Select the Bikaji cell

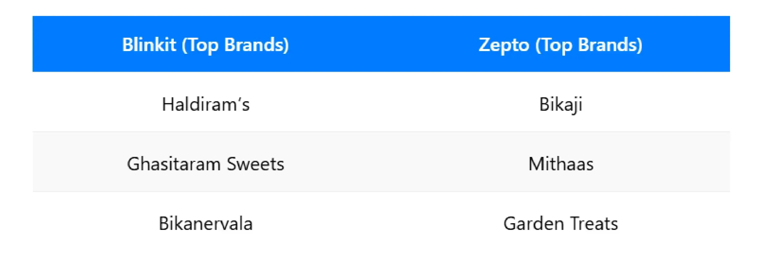coord(561,104)
